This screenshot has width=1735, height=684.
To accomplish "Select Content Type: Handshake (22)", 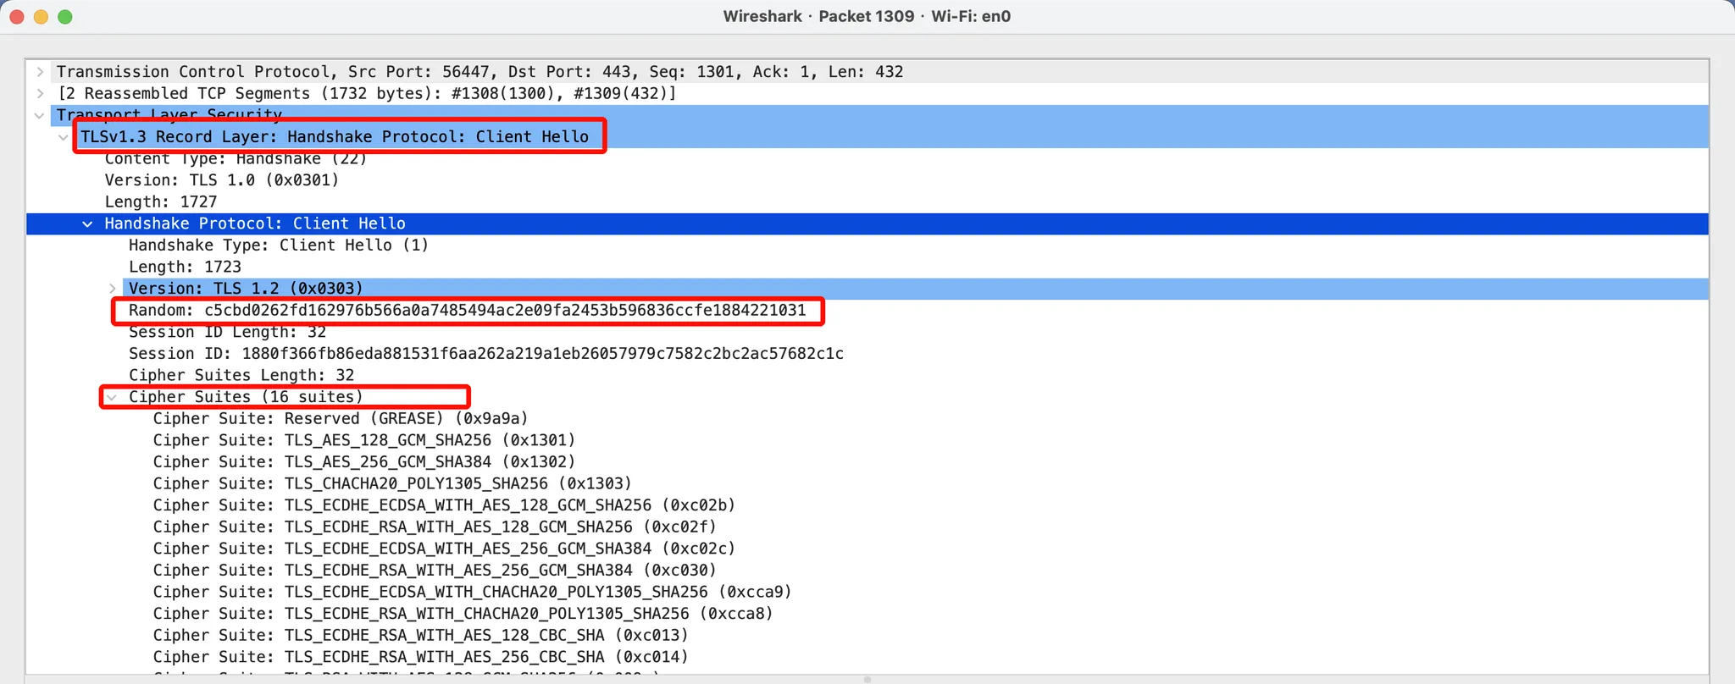I will pyautogui.click(x=236, y=158).
